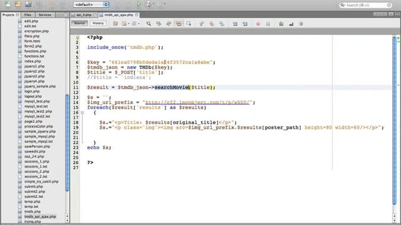Click the Search quick-search input field

tap(366, 5)
